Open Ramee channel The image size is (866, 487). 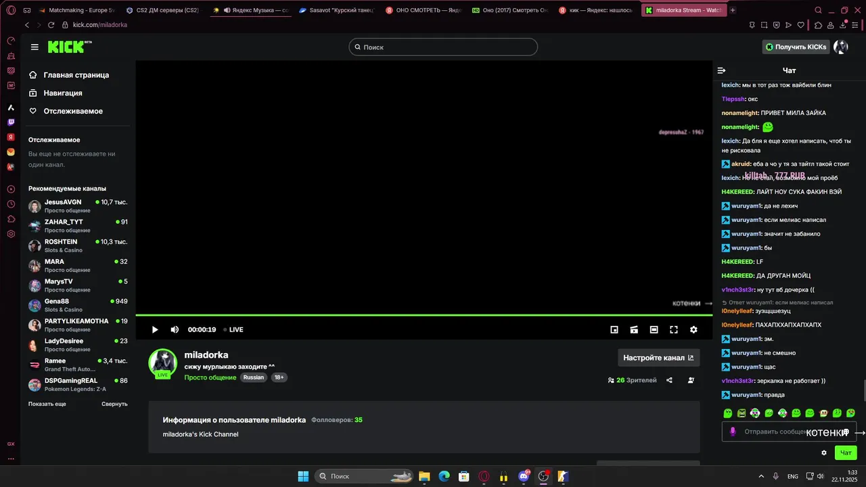coord(78,365)
